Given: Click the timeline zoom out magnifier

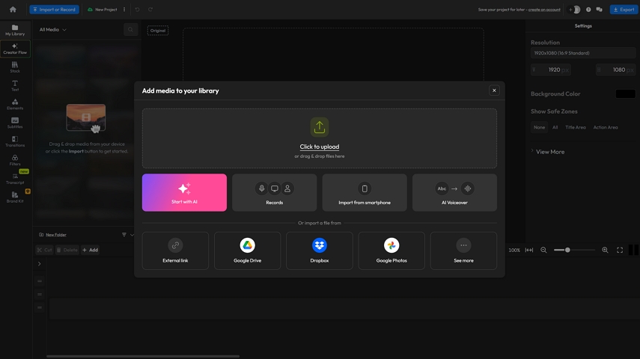Looking at the screenshot, I should [543, 250].
